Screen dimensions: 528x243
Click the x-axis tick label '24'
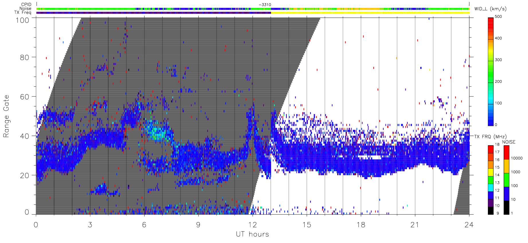click(469, 225)
